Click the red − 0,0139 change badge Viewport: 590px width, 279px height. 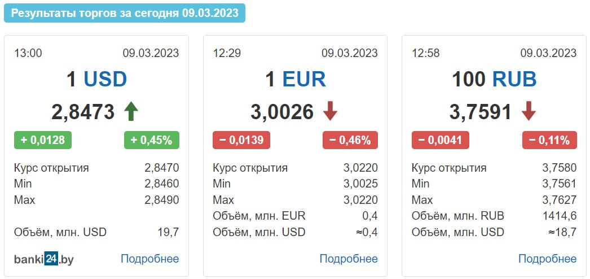point(241,140)
